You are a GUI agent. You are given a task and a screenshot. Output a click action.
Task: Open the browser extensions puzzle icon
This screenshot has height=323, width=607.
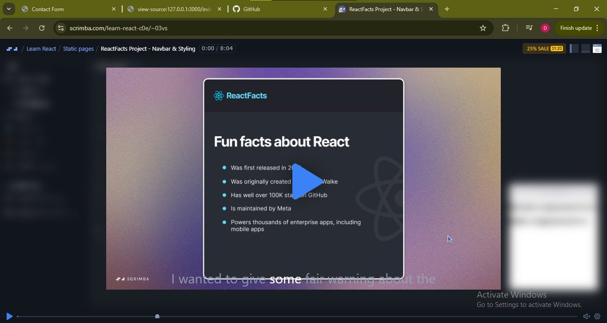click(x=505, y=28)
